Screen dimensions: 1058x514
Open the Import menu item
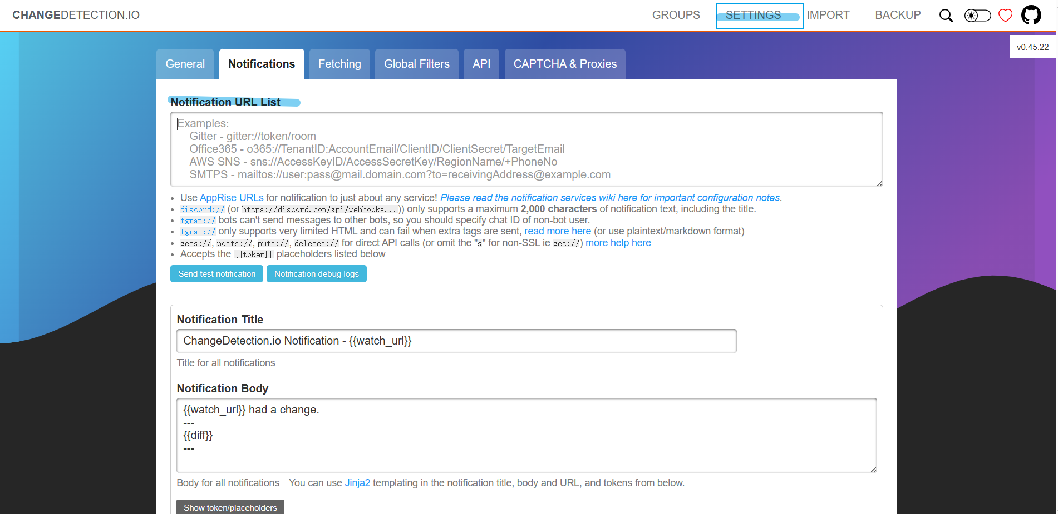click(828, 15)
